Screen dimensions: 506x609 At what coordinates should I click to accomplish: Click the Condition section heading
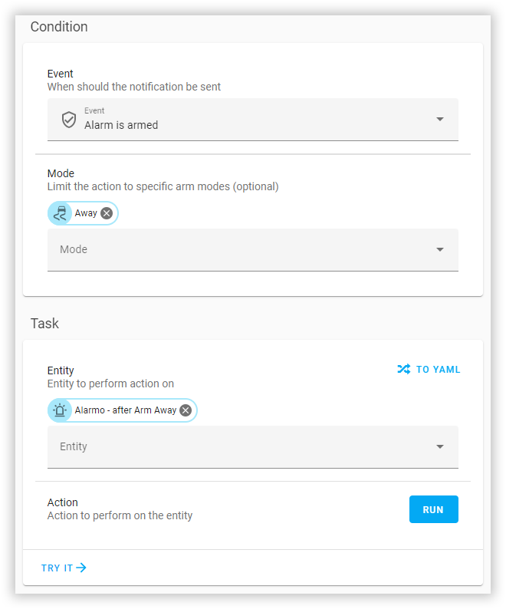point(59,27)
